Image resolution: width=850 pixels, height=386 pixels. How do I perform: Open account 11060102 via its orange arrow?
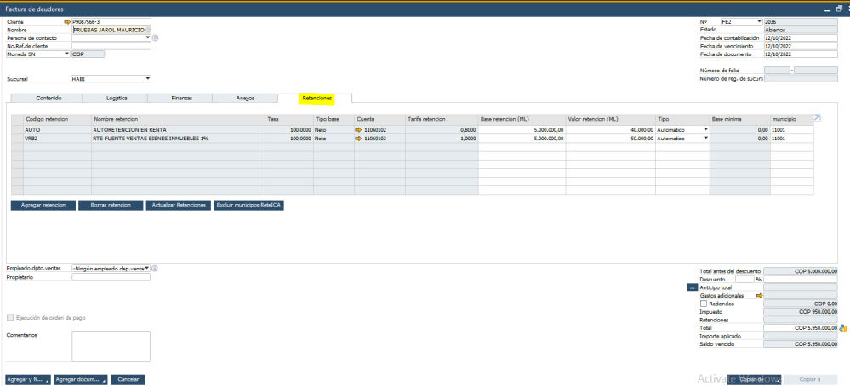pos(358,129)
